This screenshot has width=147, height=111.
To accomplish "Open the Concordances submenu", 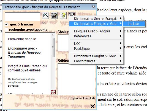I will (96, 61).
